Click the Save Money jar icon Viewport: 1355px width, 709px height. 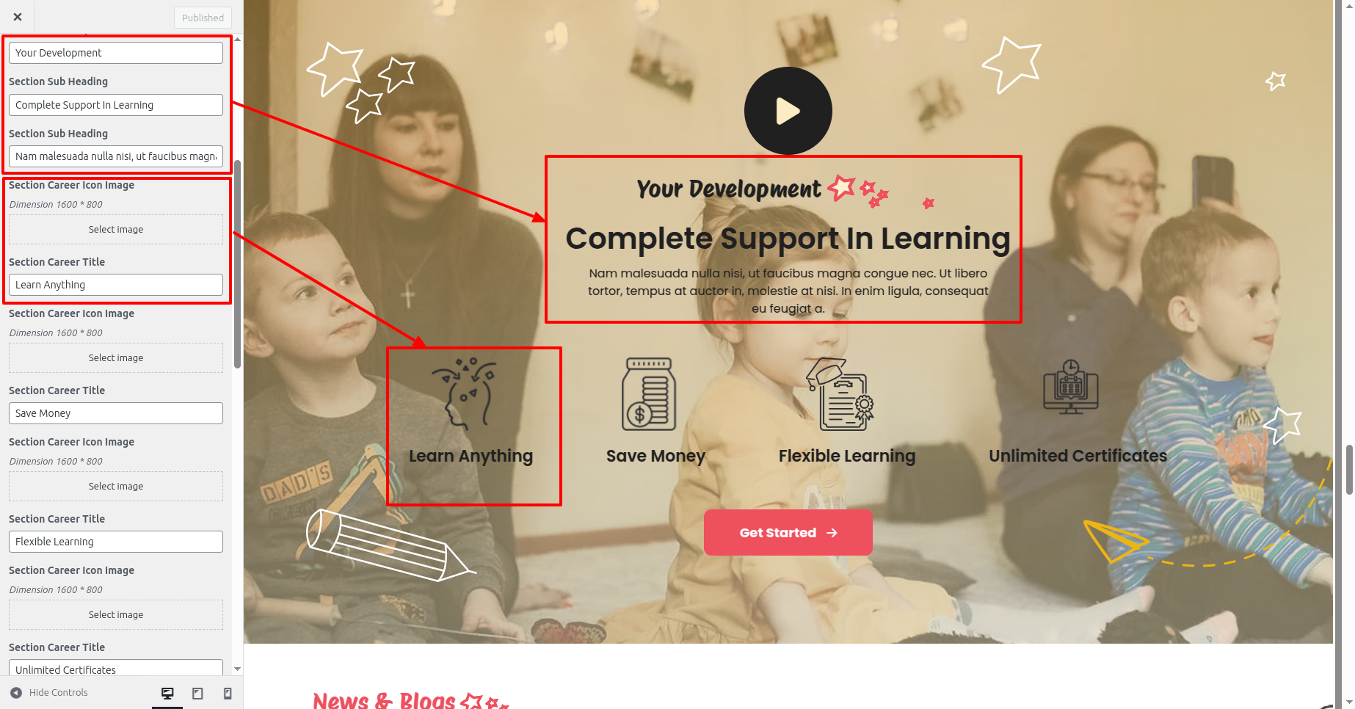pos(648,394)
